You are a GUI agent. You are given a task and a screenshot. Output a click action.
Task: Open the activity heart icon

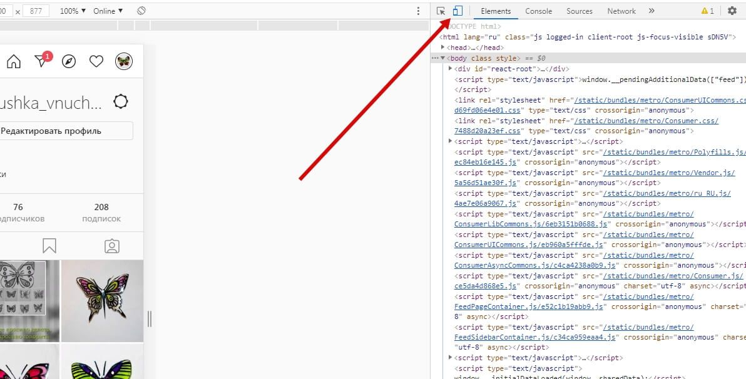(96, 61)
